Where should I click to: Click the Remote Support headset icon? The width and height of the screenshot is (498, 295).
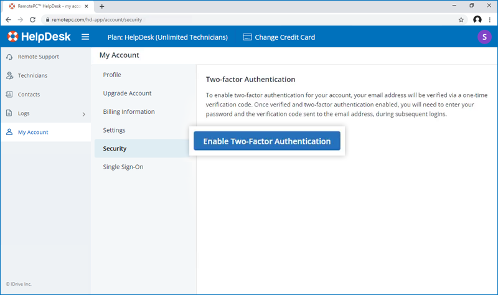9,57
